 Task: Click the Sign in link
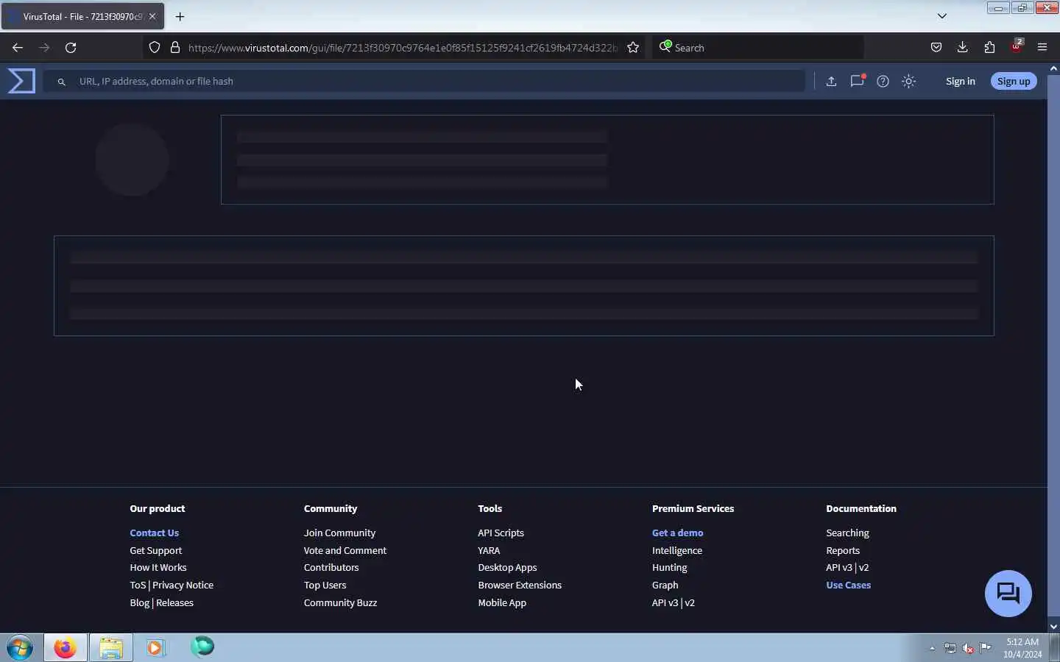coord(960,82)
